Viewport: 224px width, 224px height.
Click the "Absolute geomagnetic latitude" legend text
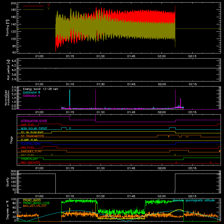[x=193, y=200]
